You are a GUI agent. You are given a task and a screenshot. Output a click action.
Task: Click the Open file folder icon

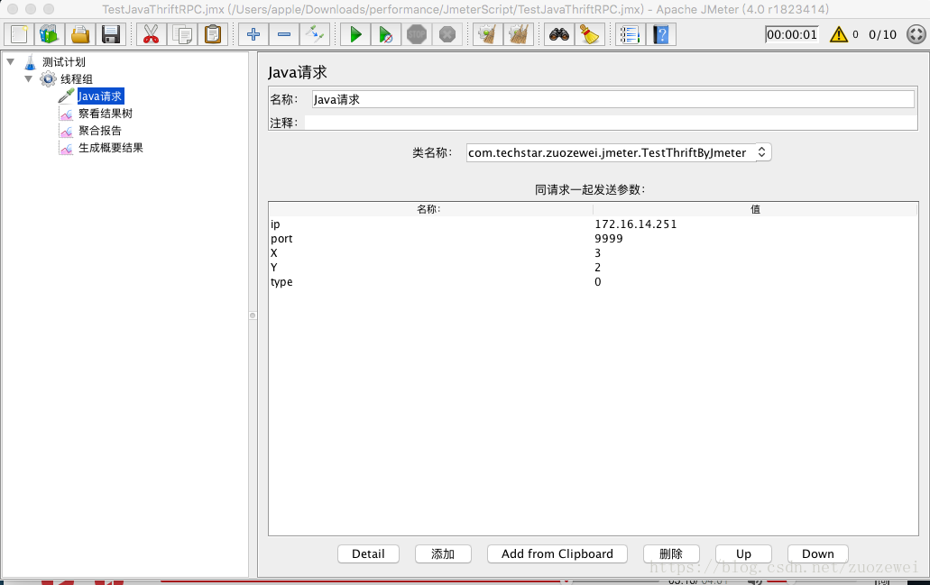pyautogui.click(x=80, y=34)
